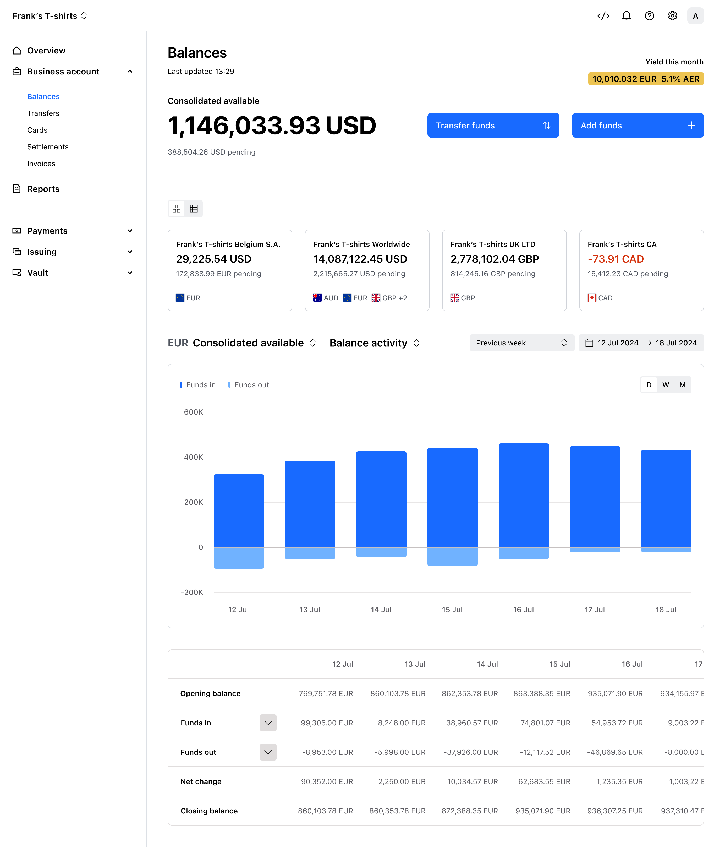The image size is (725, 847).
Task: Click 936,307.25 EUR closing balance cell
Action: pyautogui.click(x=615, y=811)
